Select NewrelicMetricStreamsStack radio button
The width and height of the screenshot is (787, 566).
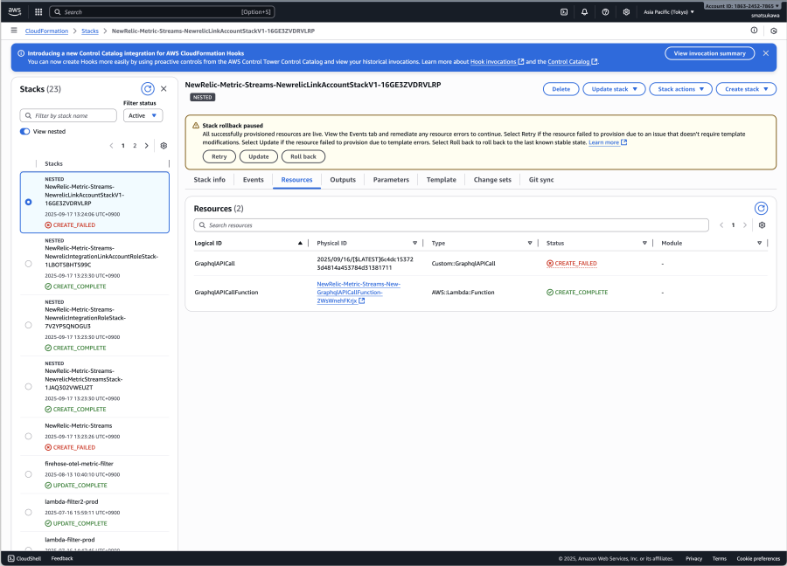(29, 387)
